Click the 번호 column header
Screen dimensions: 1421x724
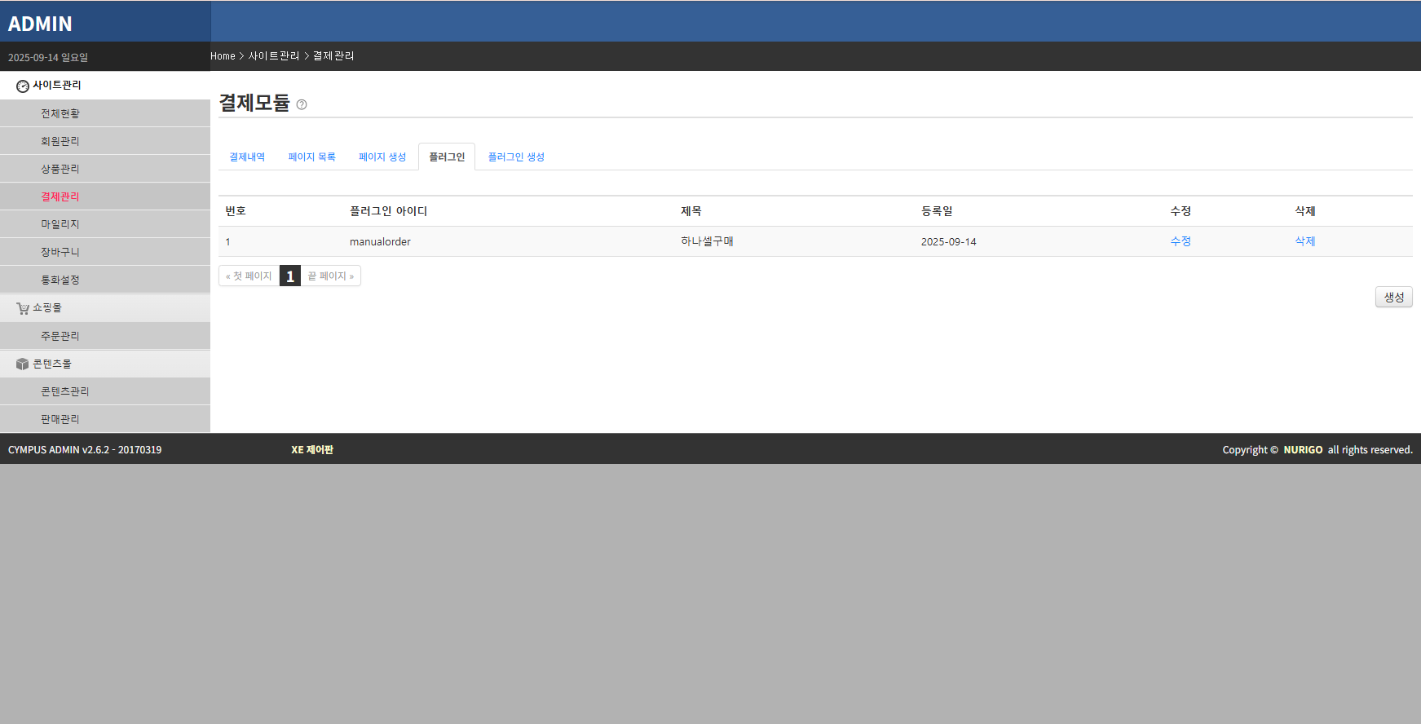(x=236, y=211)
